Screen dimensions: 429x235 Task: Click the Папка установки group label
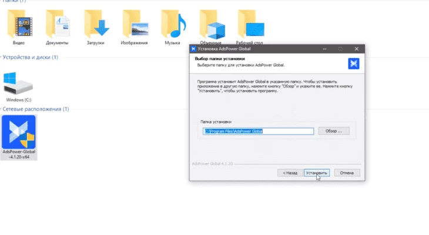216,122
